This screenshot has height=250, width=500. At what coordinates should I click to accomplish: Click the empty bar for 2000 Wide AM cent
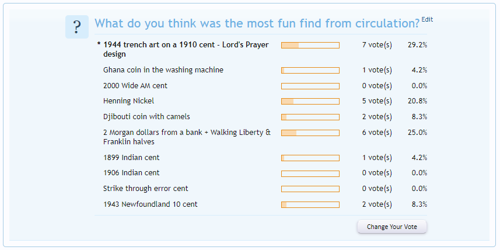[310, 86]
